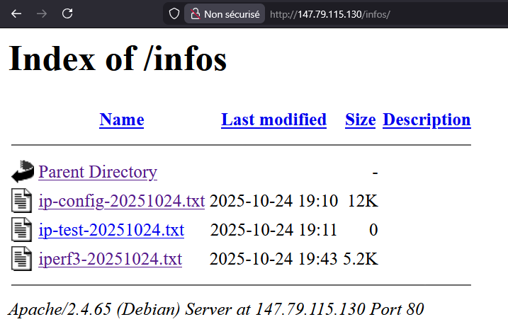The height and width of the screenshot is (329, 508).
Task: Click the ip-test-20251024.txt file icon
Action: 23,231
